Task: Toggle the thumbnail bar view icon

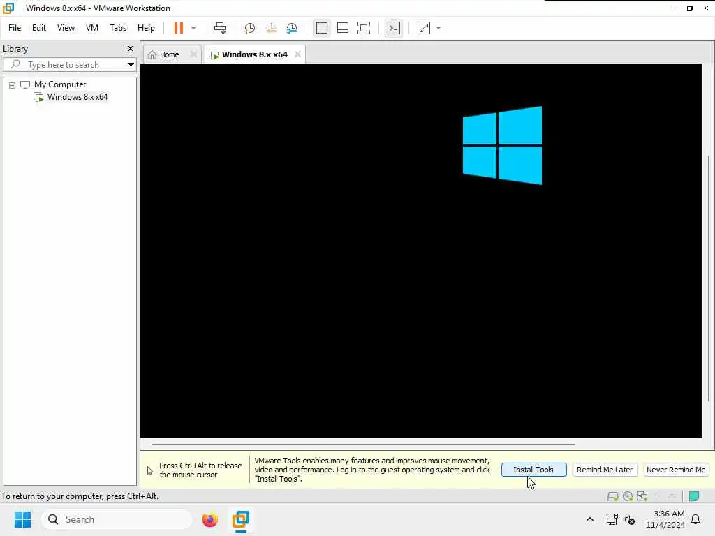Action: coord(342,28)
